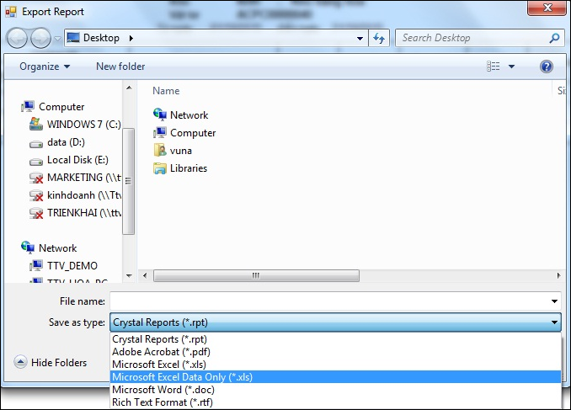The width and height of the screenshot is (571, 410).
Task: Open the Organize menu
Action: [x=45, y=67]
